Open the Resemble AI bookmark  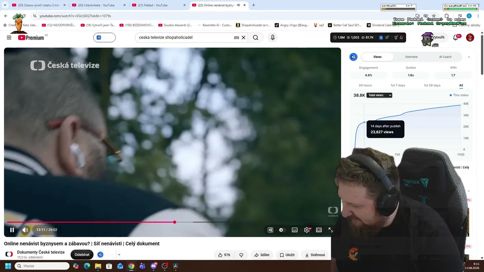[214, 25]
